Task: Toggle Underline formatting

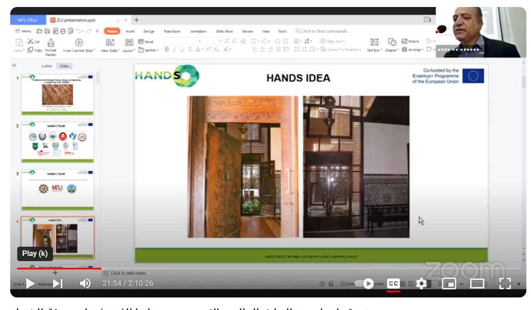Action: pos(182,49)
